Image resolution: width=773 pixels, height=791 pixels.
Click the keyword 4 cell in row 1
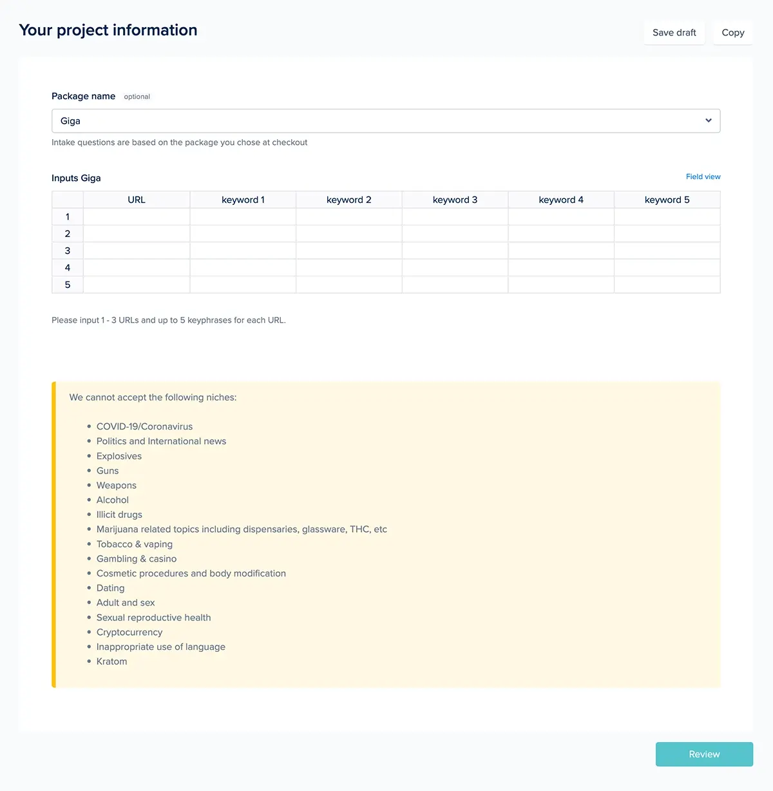pos(561,216)
